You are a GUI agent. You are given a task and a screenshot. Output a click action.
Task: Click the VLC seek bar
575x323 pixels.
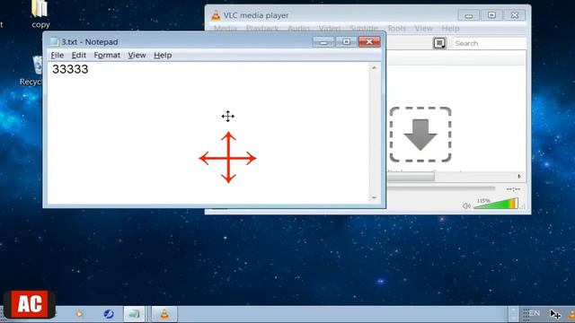[441, 188]
